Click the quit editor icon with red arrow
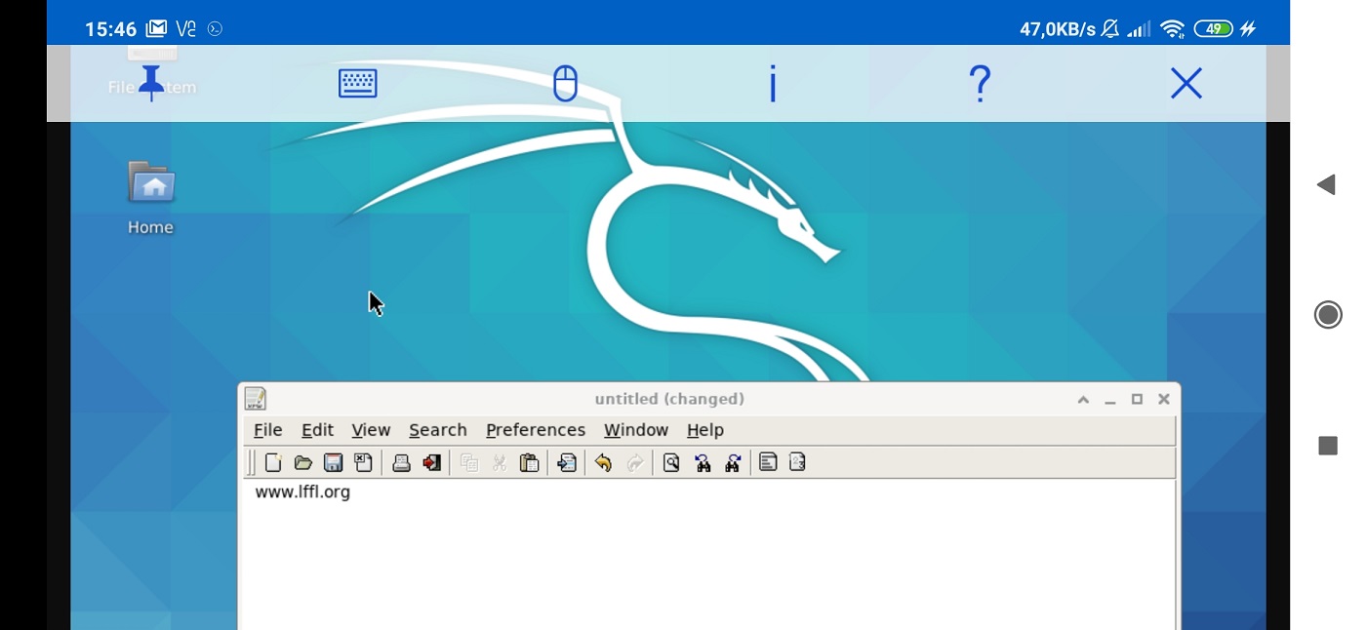The height and width of the screenshot is (630, 1366). click(x=431, y=463)
